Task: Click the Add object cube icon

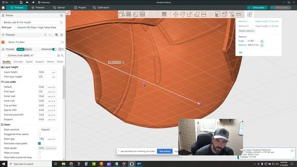Action: tap(122, 14)
